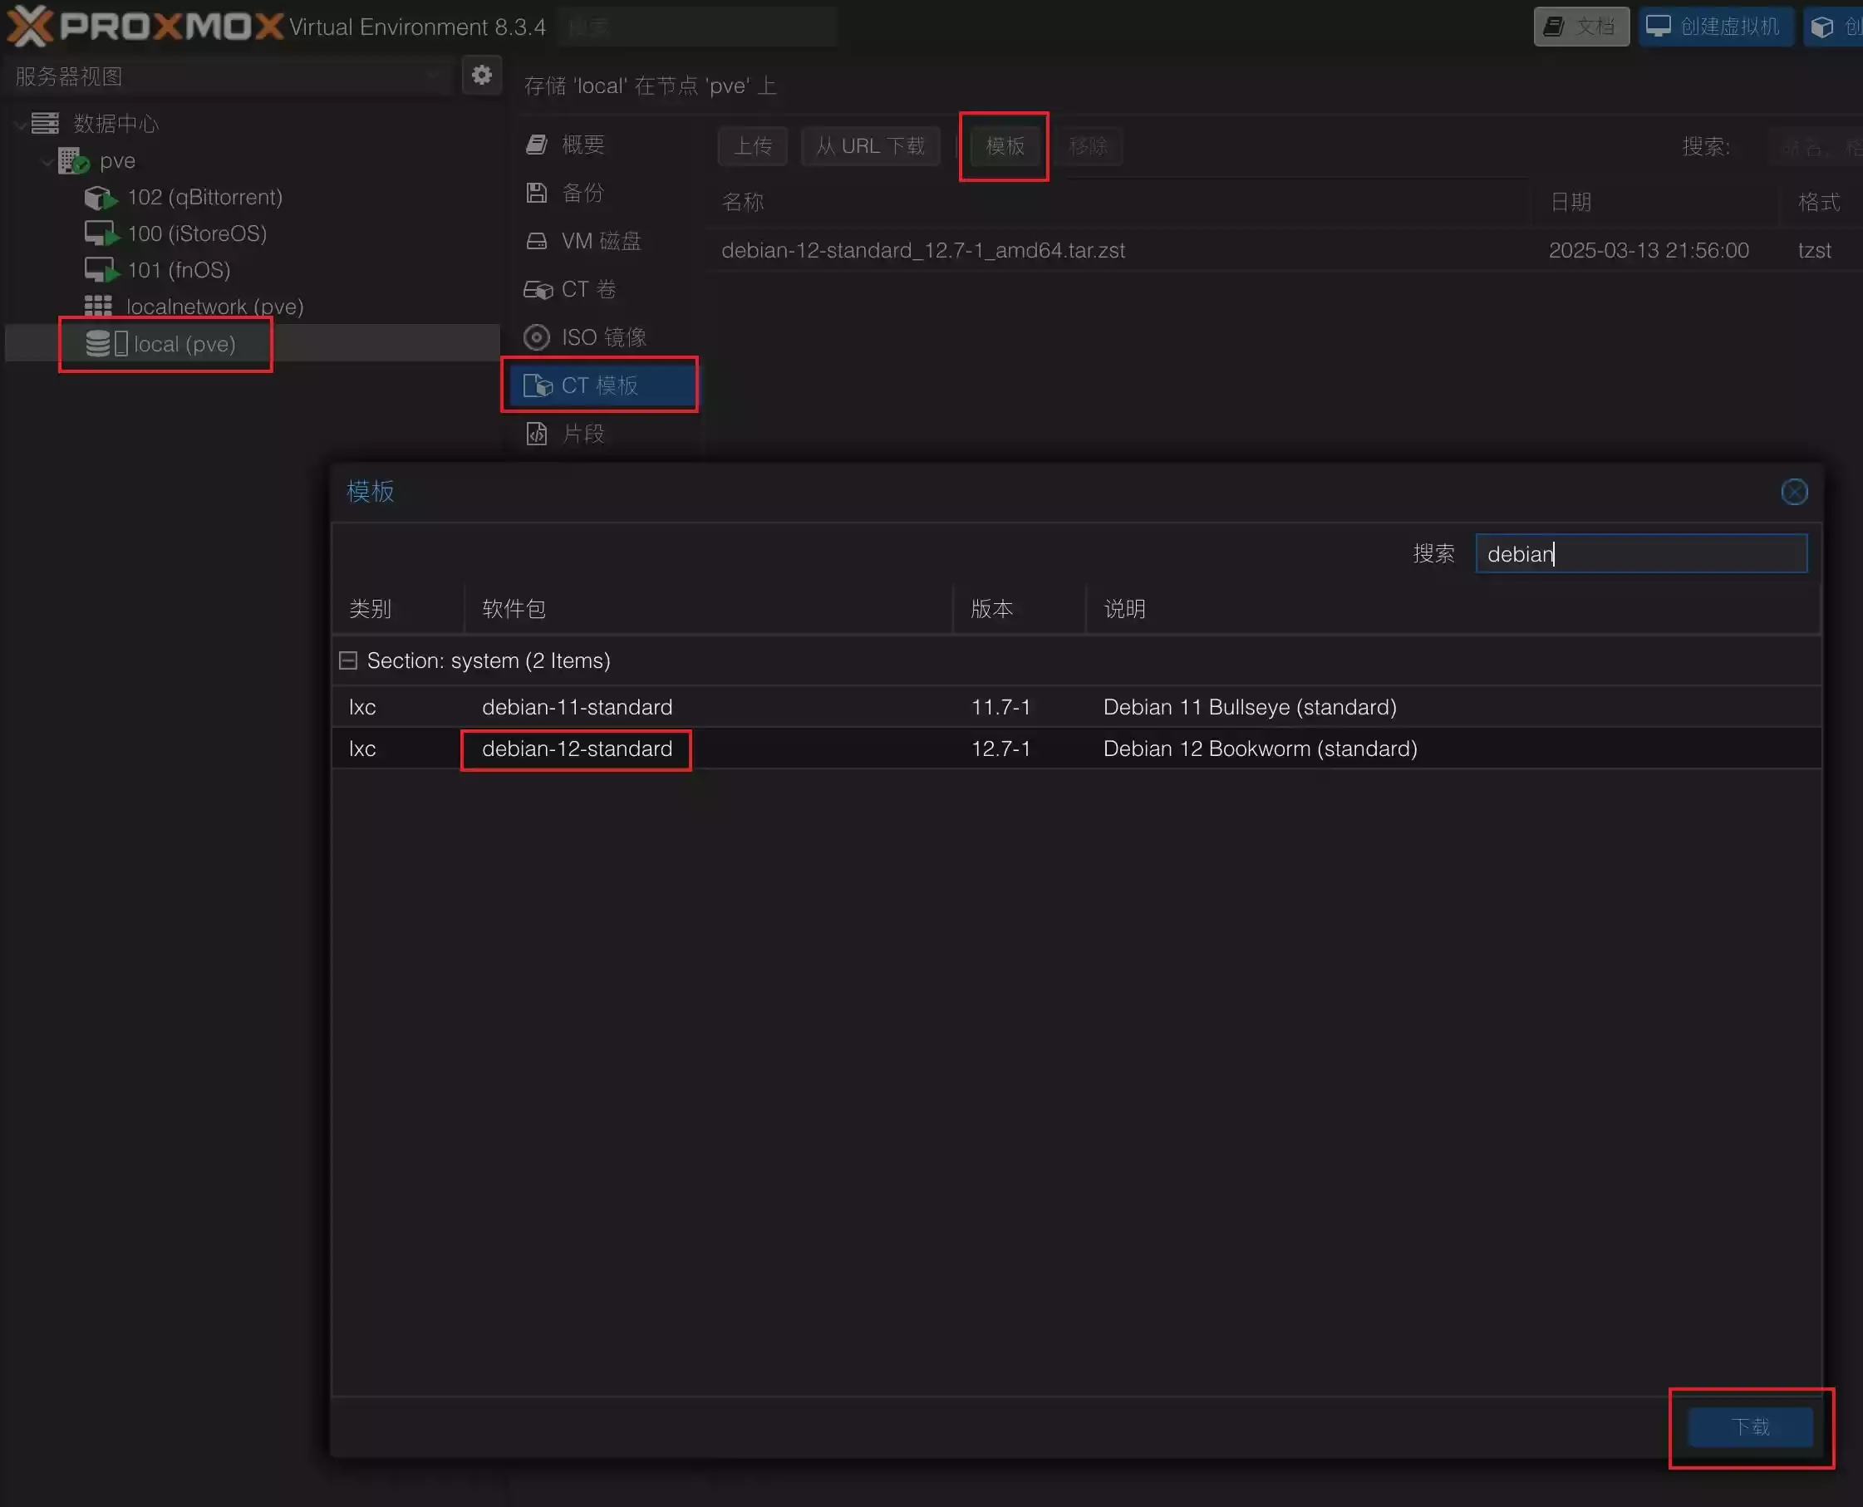Select the 102 (qBittorrent) container icon
The width and height of the screenshot is (1863, 1507).
[x=100, y=198]
